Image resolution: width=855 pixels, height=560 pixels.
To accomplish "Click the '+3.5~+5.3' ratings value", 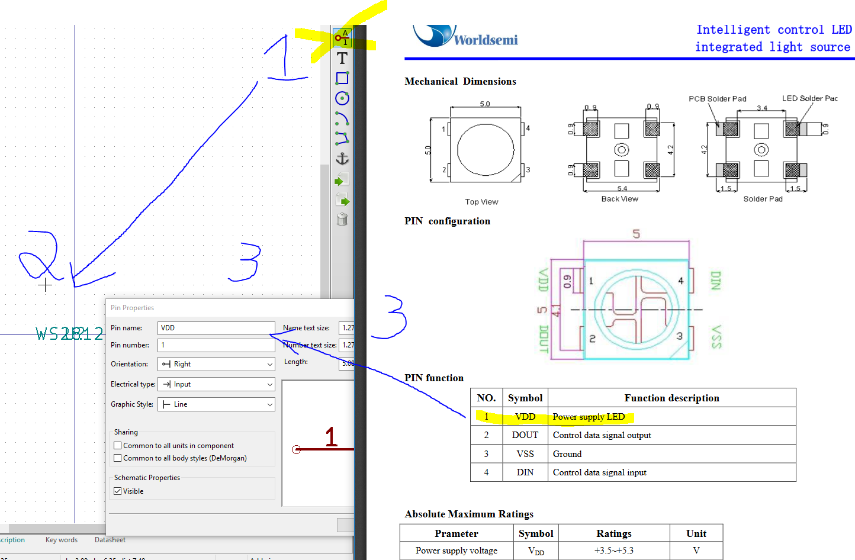I will tap(614, 551).
